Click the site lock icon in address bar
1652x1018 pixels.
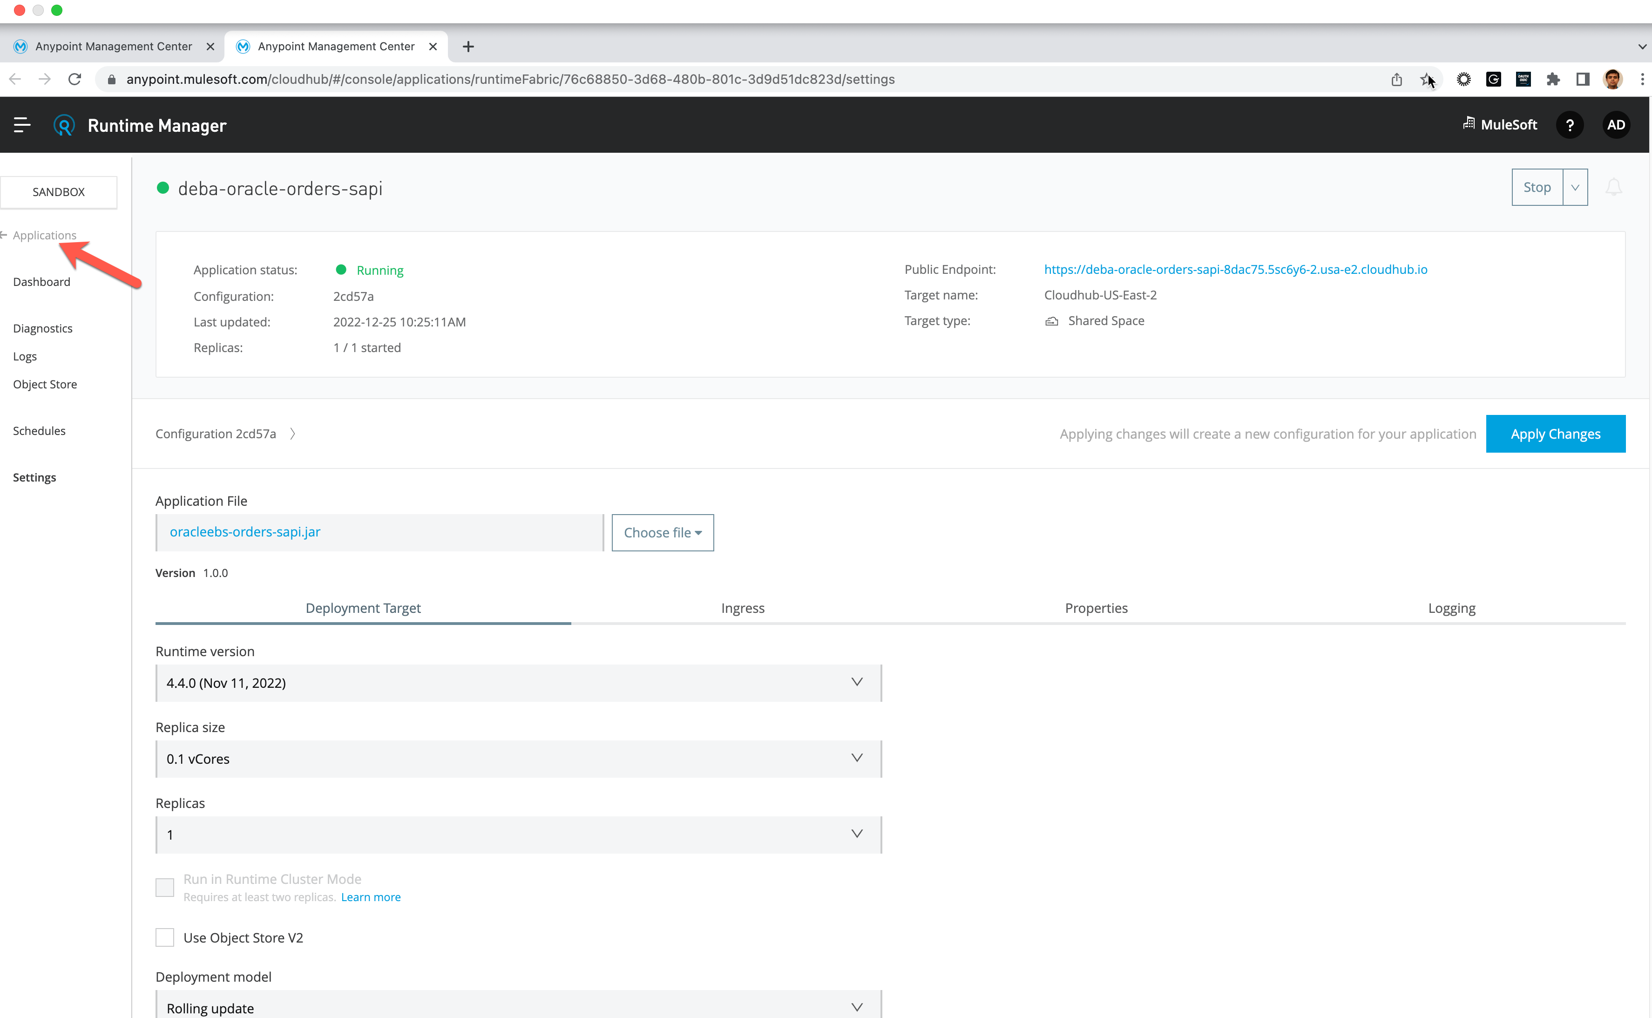pyautogui.click(x=112, y=80)
